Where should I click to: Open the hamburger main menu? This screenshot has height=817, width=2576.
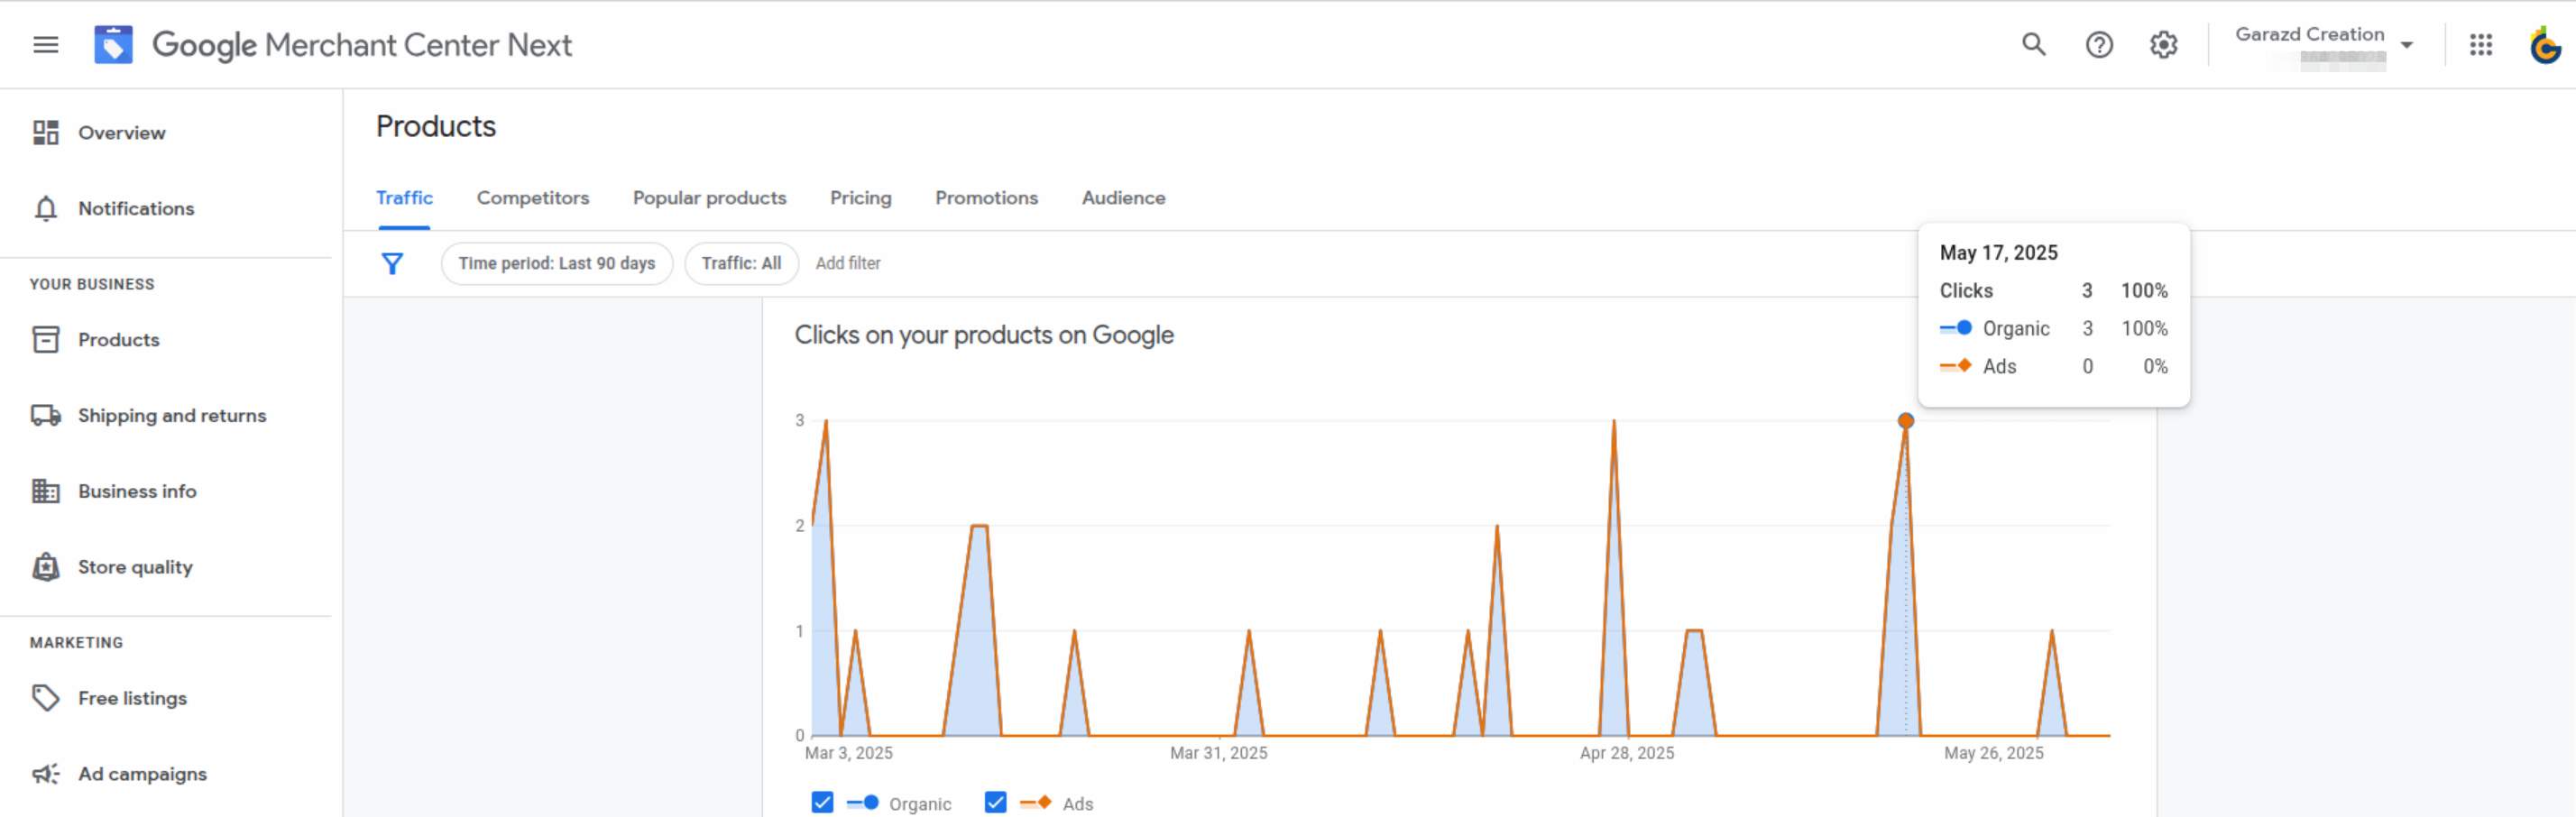[46, 44]
